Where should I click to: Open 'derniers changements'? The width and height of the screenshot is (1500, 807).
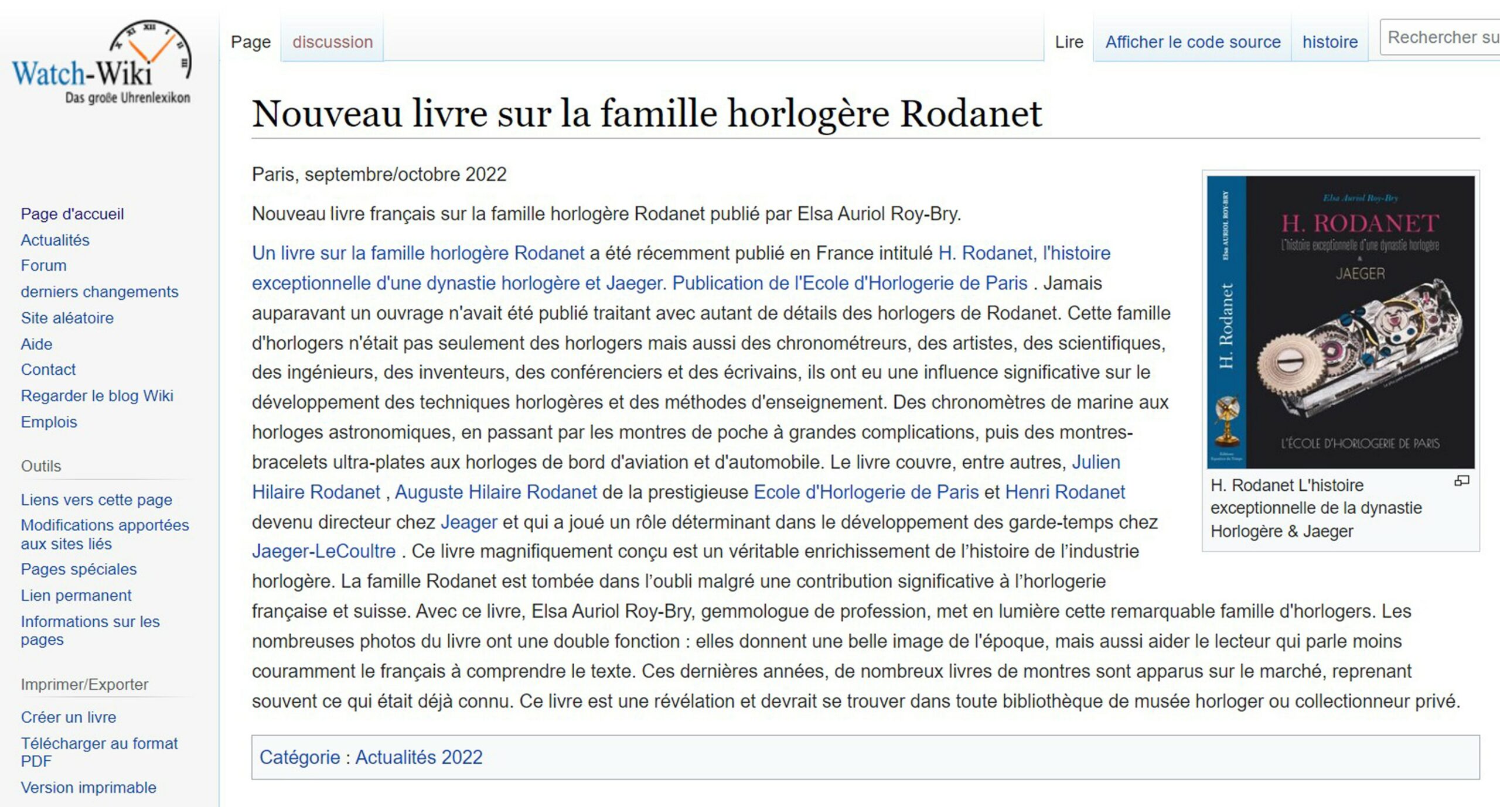(x=100, y=291)
